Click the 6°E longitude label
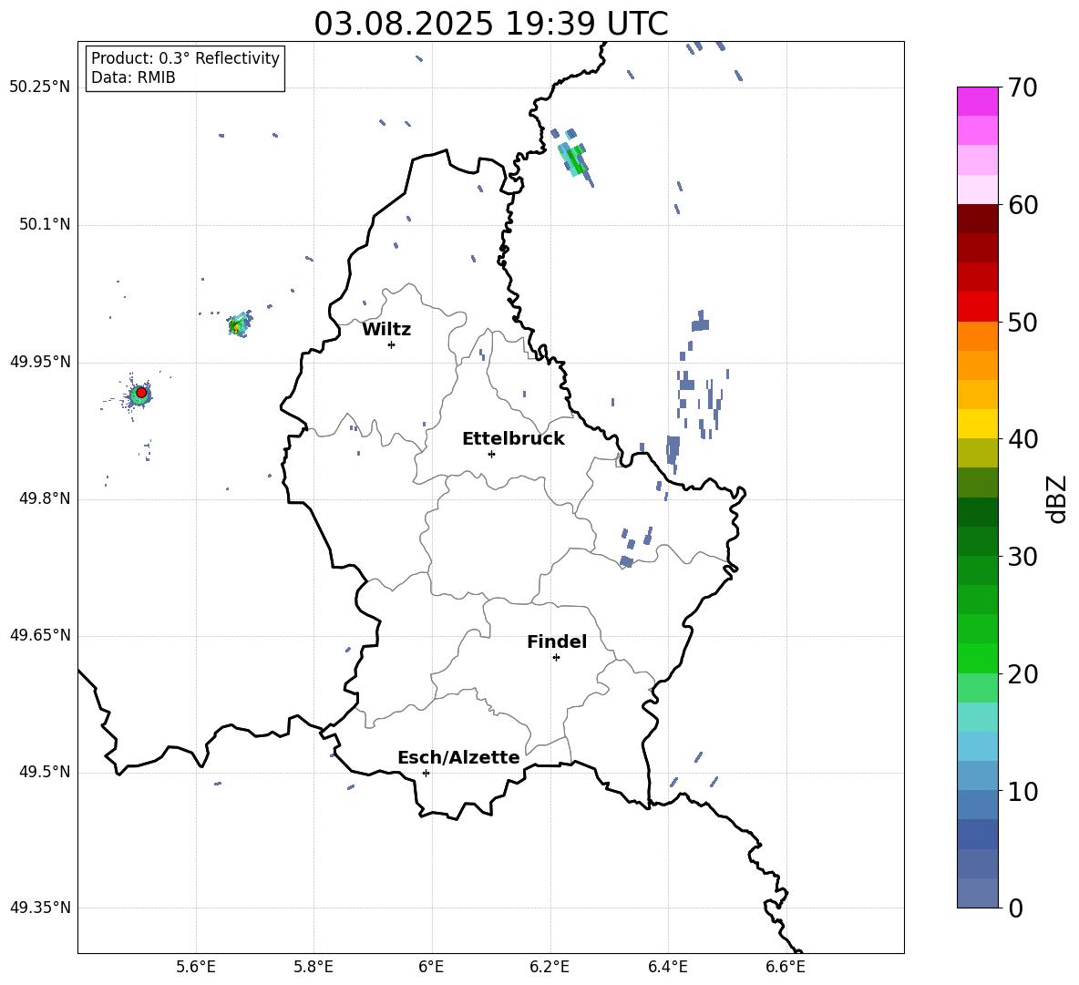 431,967
